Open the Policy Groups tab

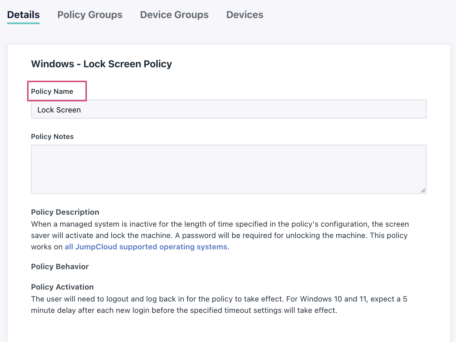click(x=90, y=15)
